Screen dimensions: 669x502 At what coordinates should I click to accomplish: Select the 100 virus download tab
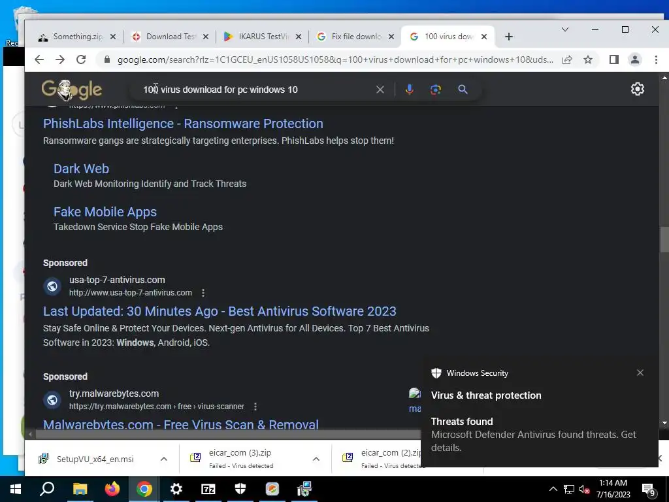[x=443, y=37]
